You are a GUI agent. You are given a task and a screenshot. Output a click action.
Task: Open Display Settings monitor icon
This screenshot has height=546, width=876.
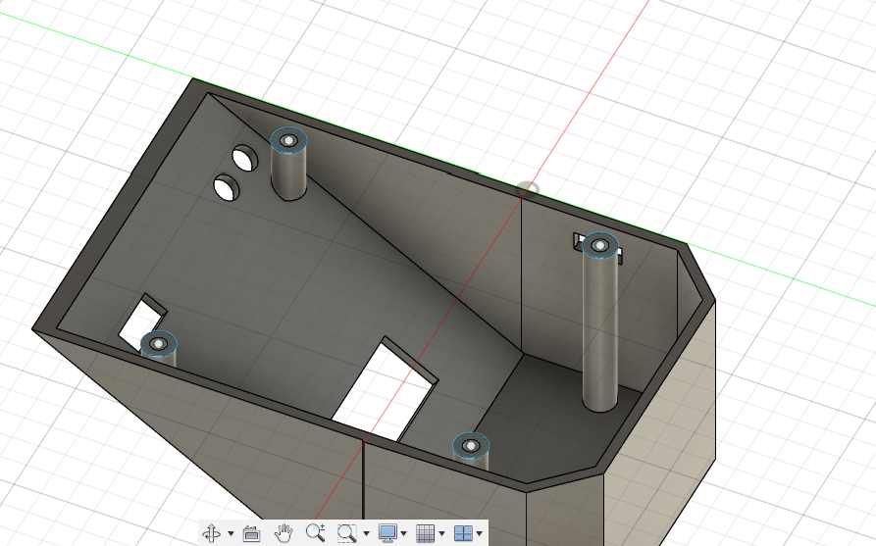(387, 533)
